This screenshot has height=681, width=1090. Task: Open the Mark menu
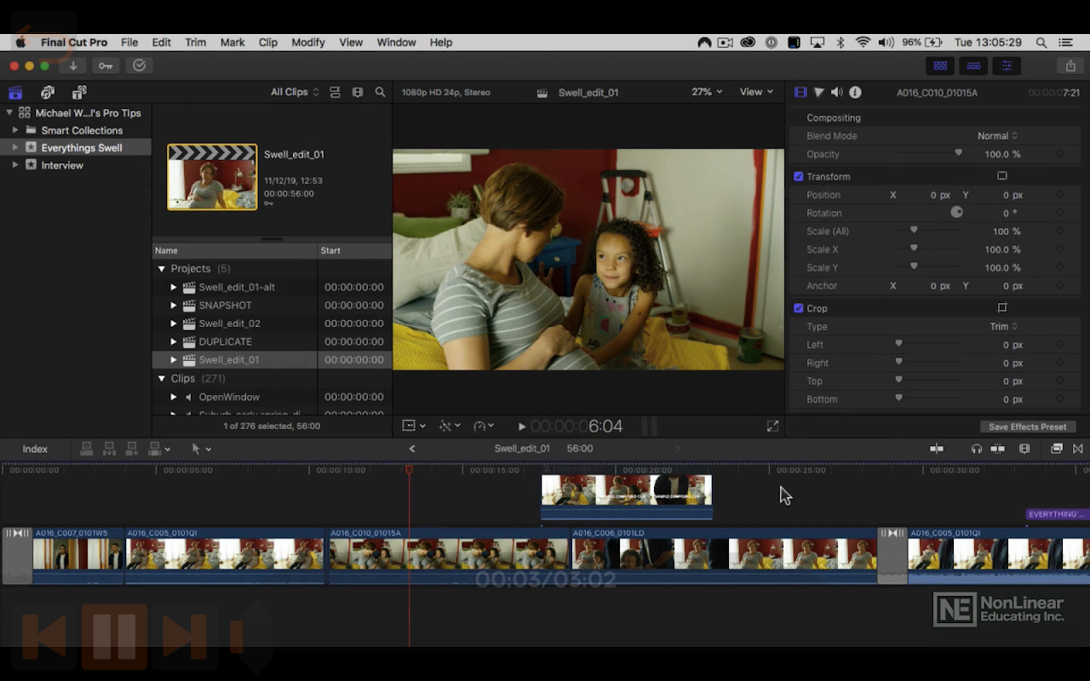click(x=232, y=43)
